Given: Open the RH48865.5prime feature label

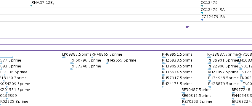Looking at the screenshot, I should pos(107,54).
